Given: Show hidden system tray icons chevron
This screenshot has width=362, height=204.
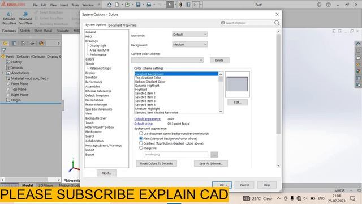Looking at the screenshot, I should [x=279, y=198].
